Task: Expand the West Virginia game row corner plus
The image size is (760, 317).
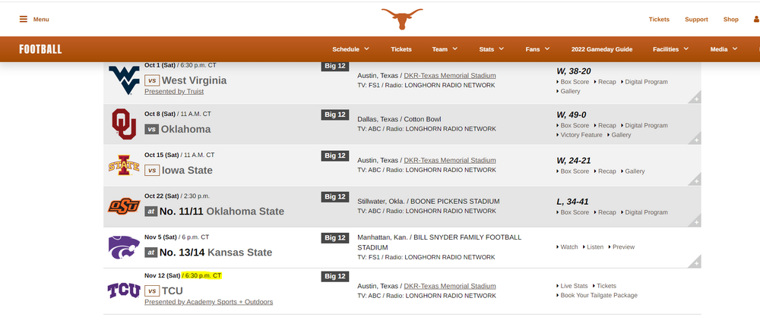Action: coord(695,99)
